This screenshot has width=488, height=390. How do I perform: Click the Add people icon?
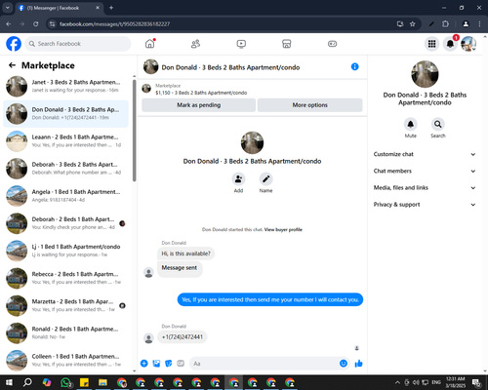238,178
